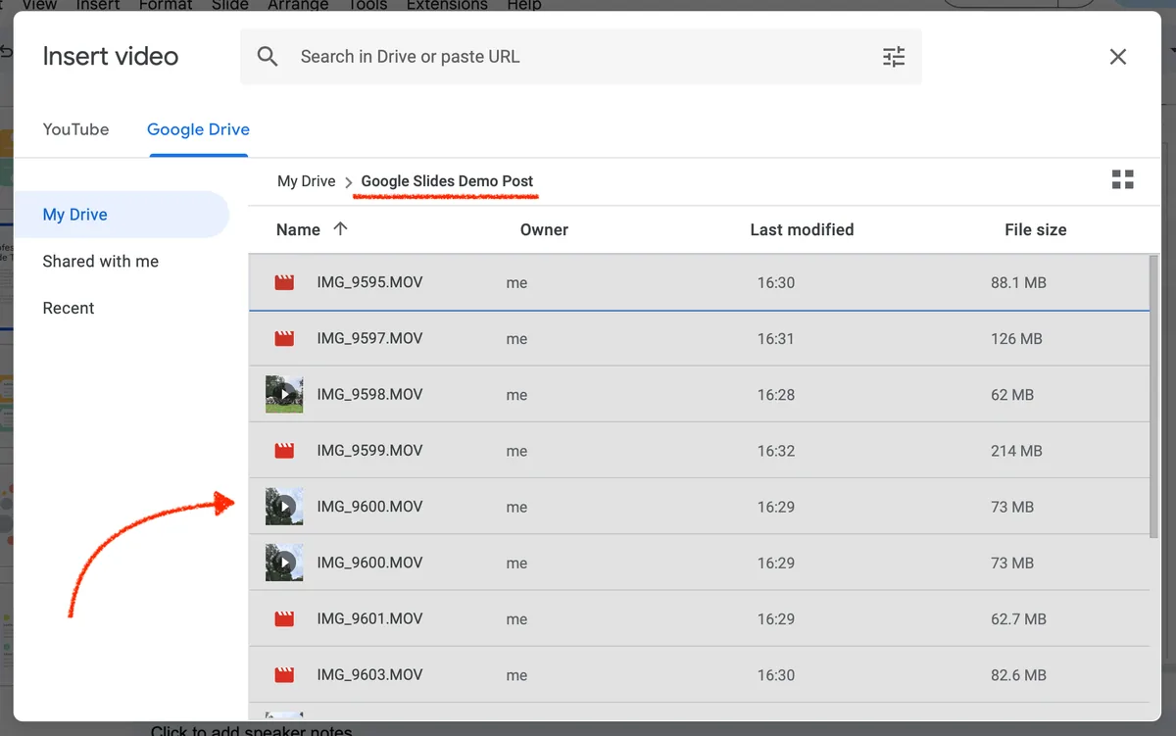Image resolution: width=1176 pixels, height=736 pixels.
Task: Click the 16:31 modified time cell
Action: (x=775, y=339)
